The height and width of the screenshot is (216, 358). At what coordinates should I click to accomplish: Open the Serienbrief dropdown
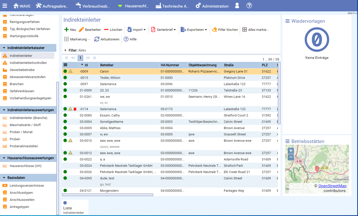(x=163, y=30)
